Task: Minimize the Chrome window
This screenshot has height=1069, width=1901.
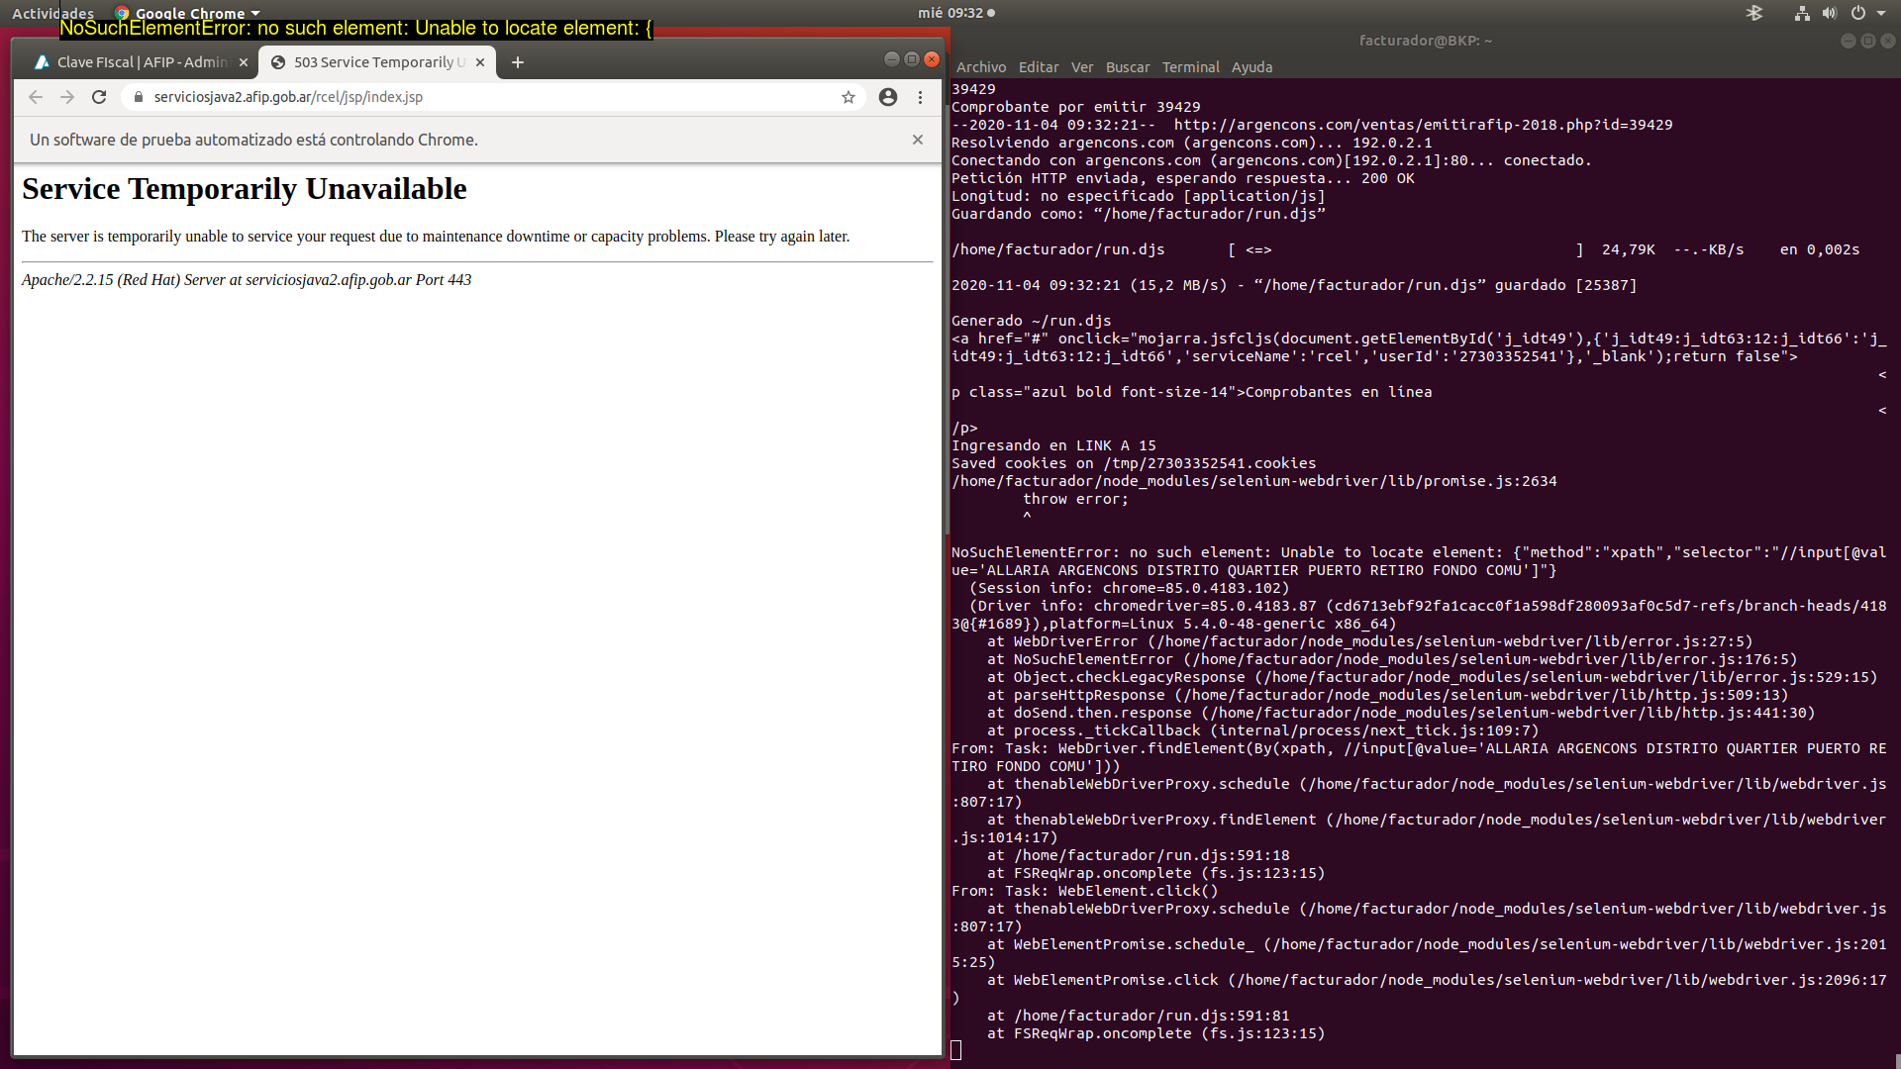Action: [x=891, y=59]
